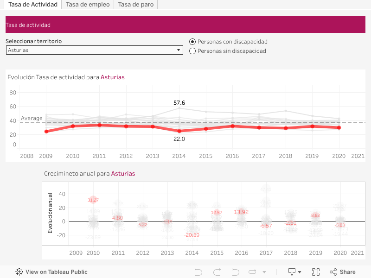Screen dimensions: 371x278
Task: Click the 13.92 growth marker for 2016
Action: [x=241, y=212]
